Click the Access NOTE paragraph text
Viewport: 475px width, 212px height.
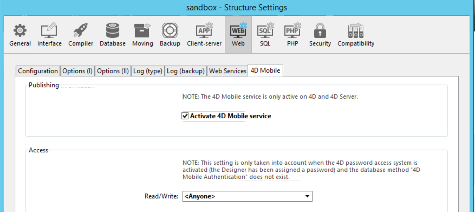pyautogui.click(x=301, y=170)
